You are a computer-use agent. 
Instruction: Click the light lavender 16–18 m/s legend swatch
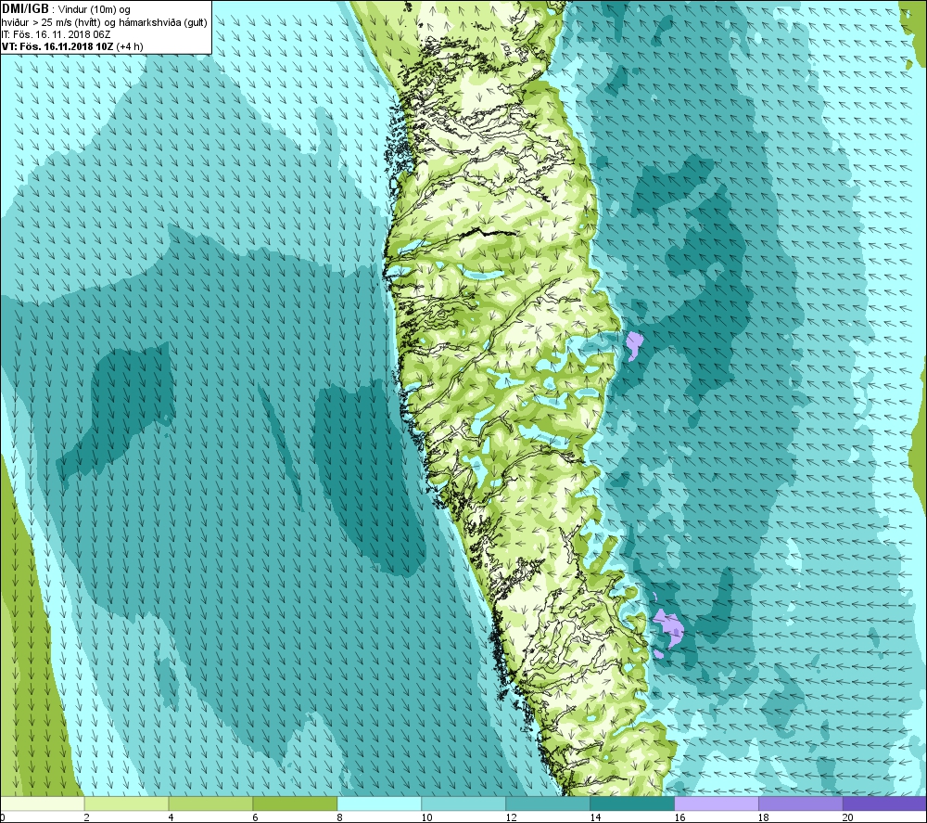point(717,804)
